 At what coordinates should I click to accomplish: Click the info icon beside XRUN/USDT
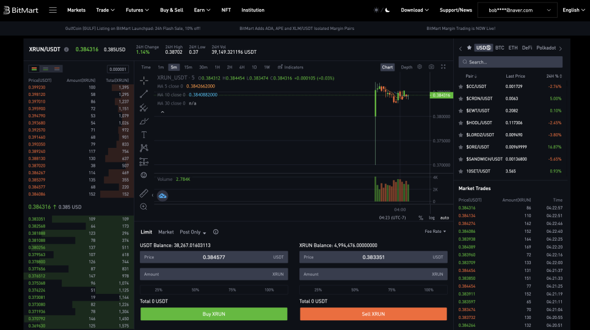66,50
